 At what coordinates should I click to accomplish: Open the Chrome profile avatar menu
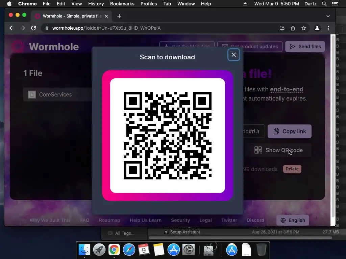click(317, 28)
